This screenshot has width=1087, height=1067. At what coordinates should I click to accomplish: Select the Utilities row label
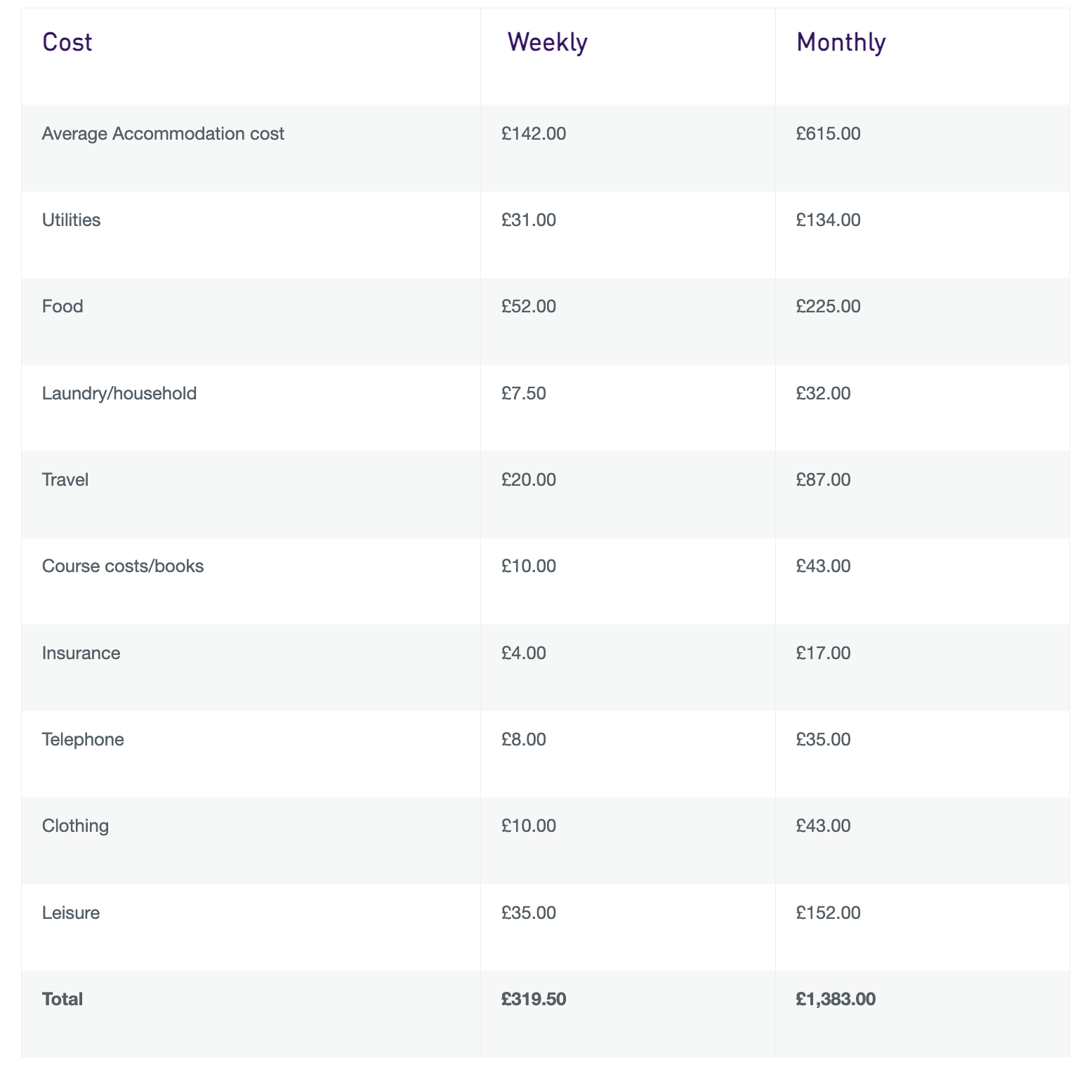pos(71,220)
